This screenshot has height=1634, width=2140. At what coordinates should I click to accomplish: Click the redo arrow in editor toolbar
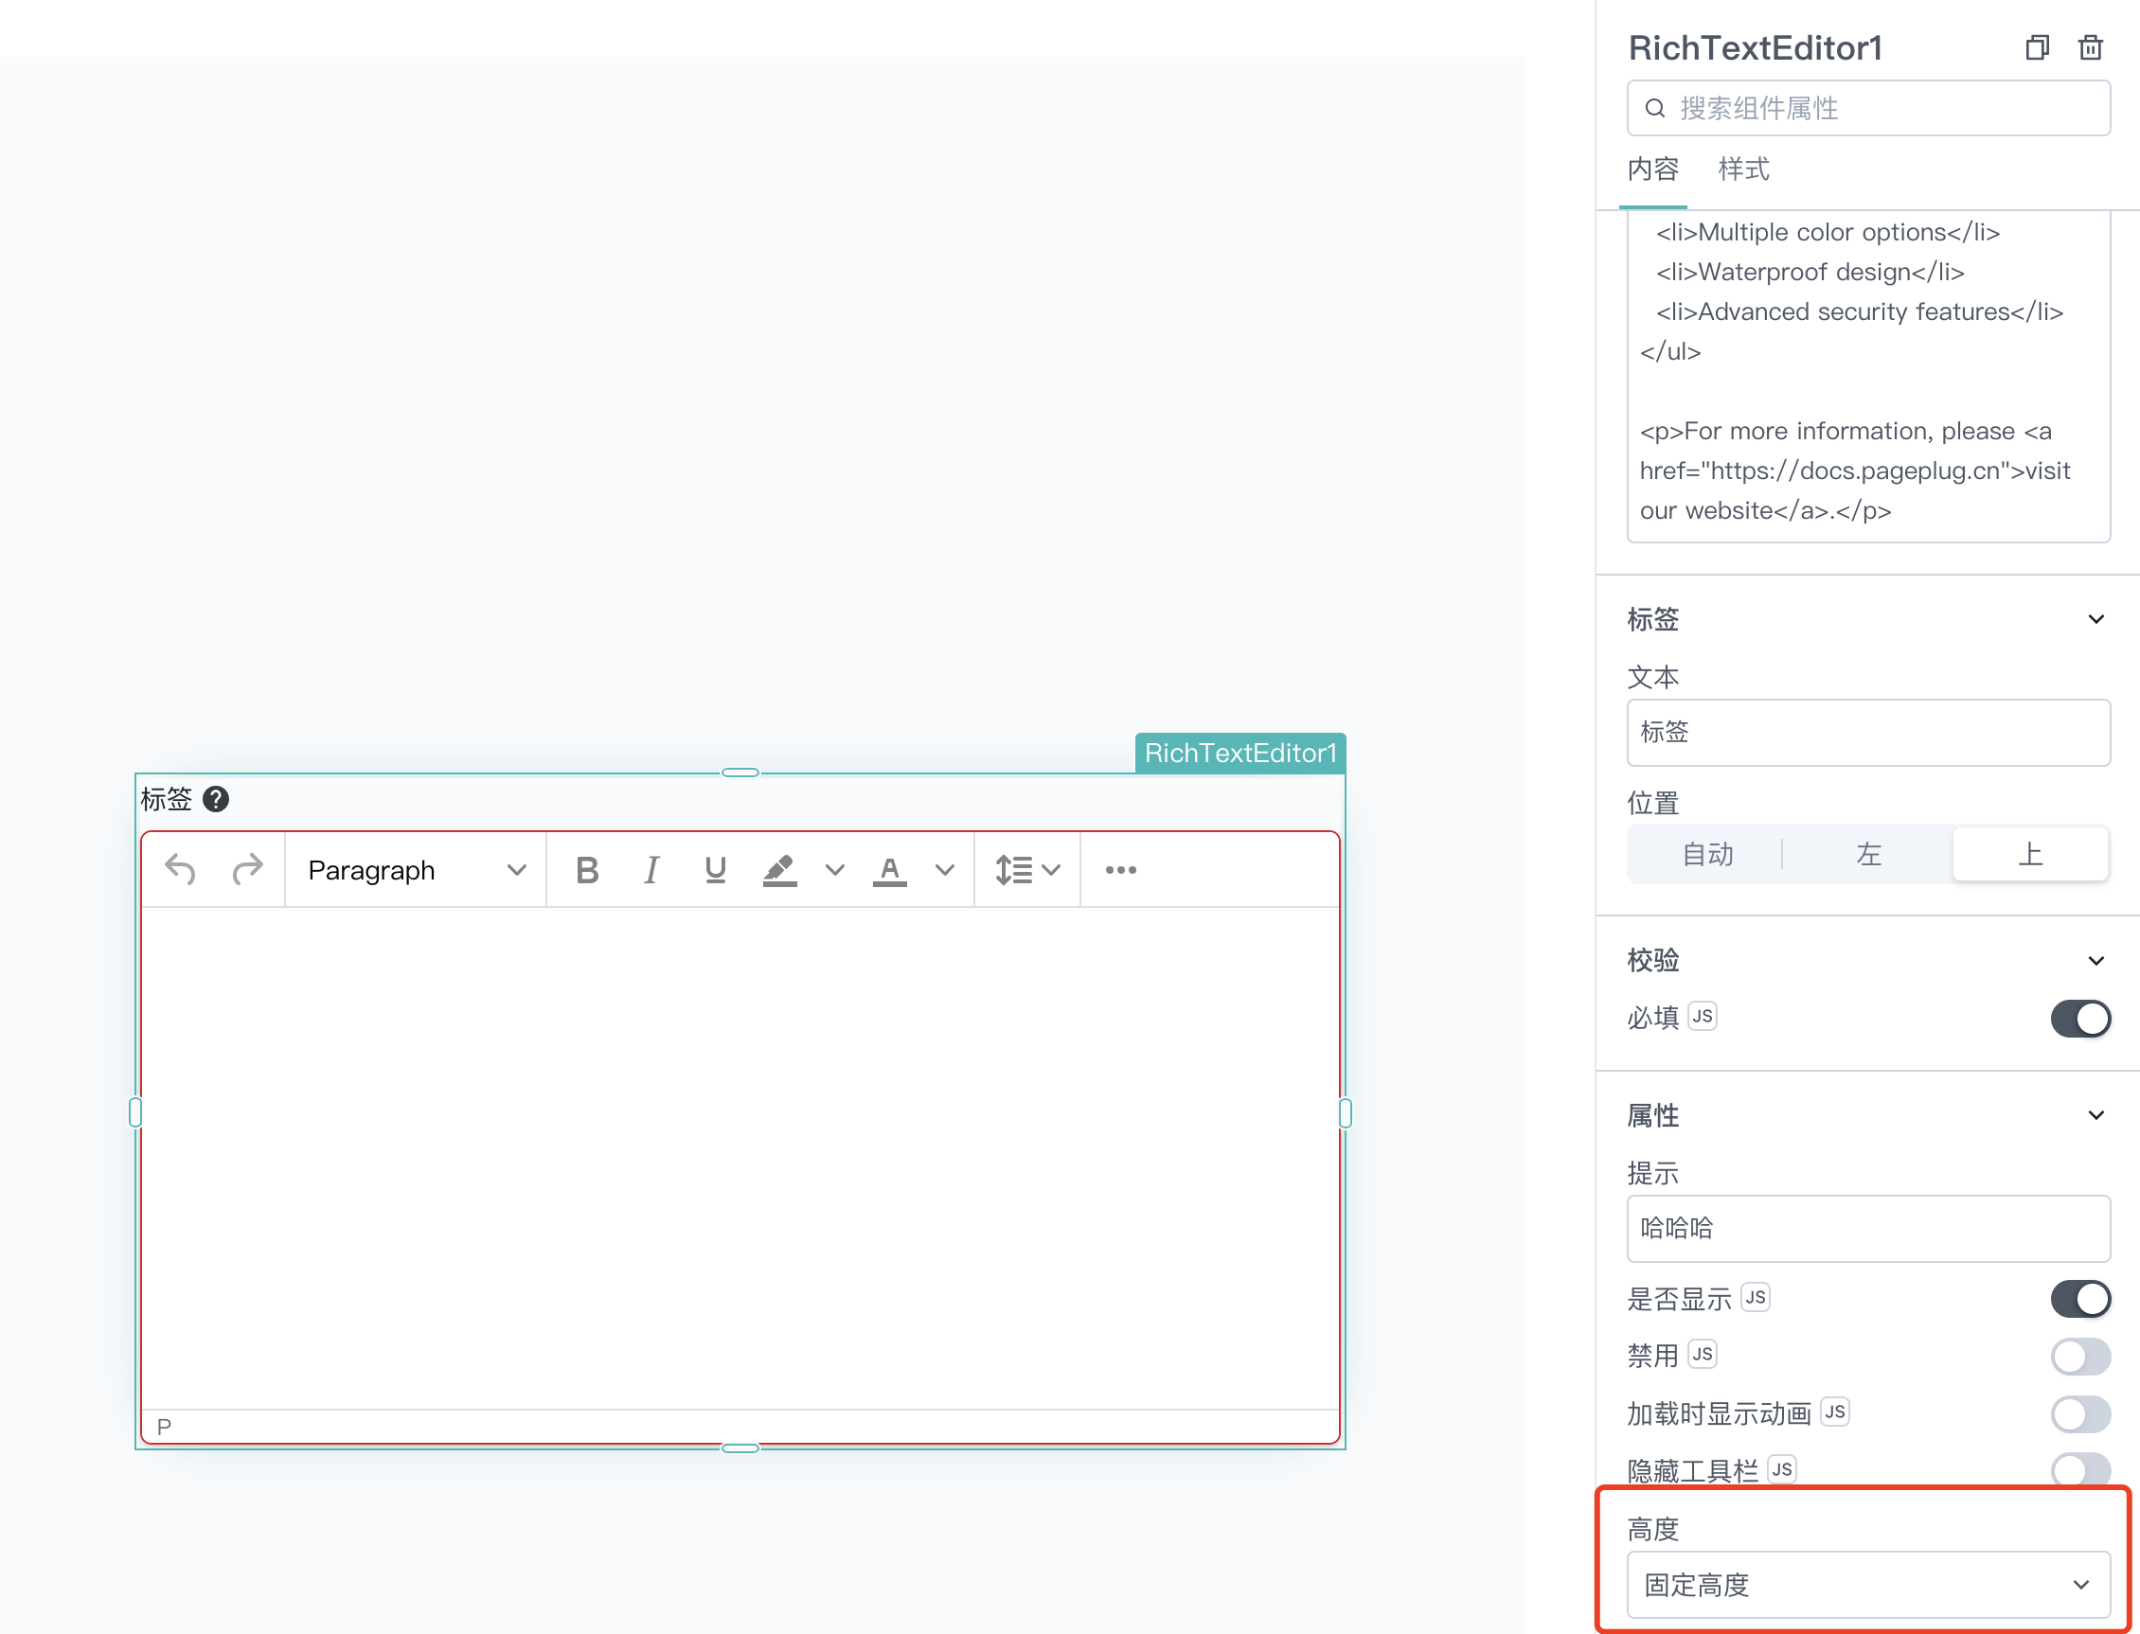pyautogui.click(x=248, y=869)
